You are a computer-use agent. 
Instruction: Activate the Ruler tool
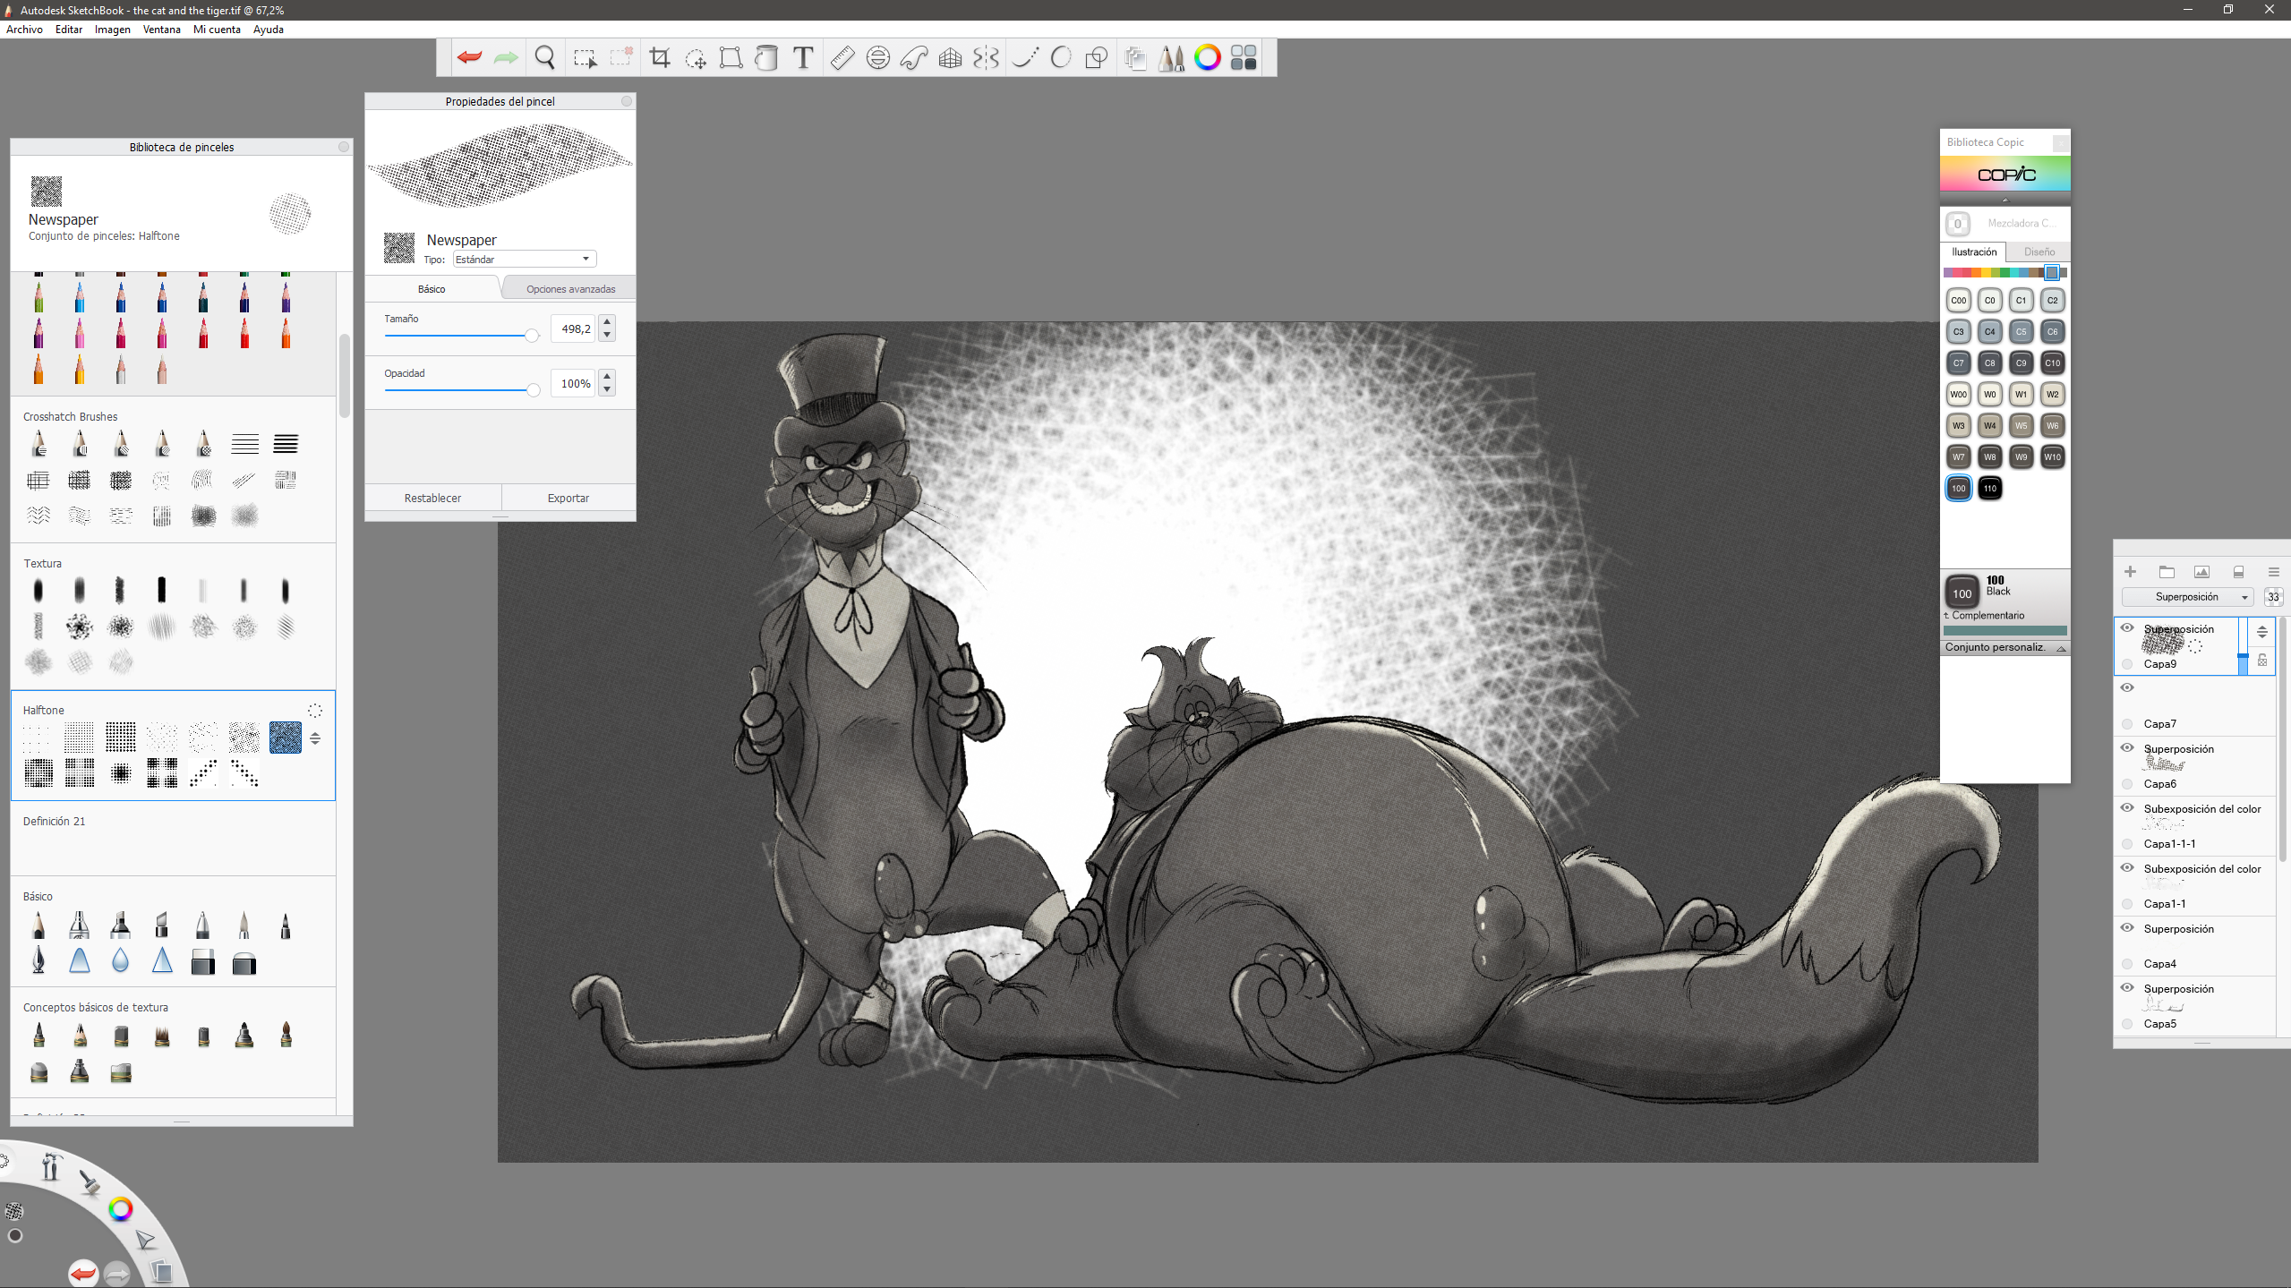[x=842, y=58]
